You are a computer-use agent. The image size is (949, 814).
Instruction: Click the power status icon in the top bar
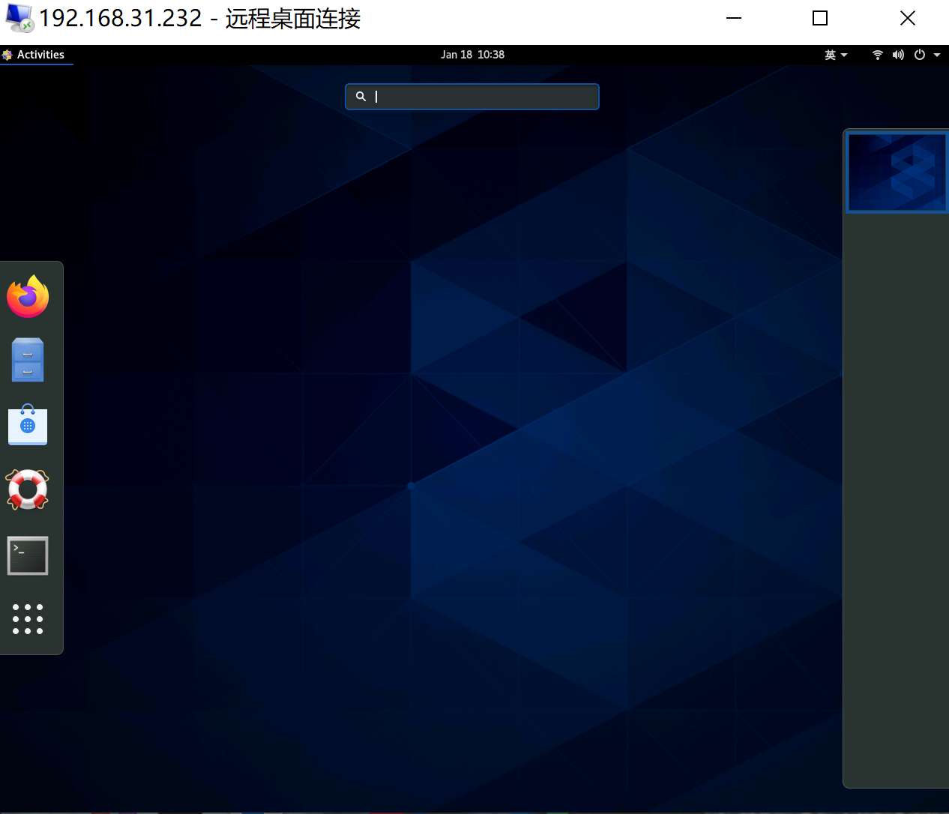[918, 55]
